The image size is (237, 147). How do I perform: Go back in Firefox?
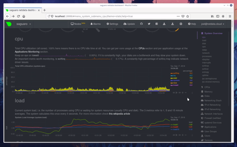tap(8, 16)
